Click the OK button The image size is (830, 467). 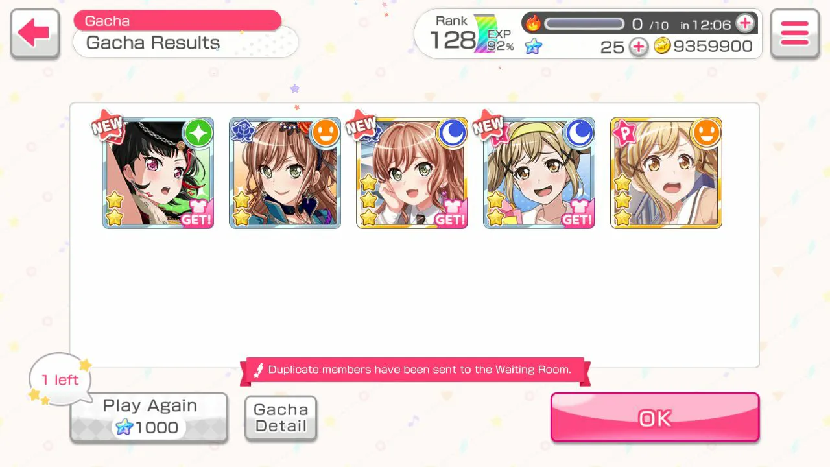655,418
